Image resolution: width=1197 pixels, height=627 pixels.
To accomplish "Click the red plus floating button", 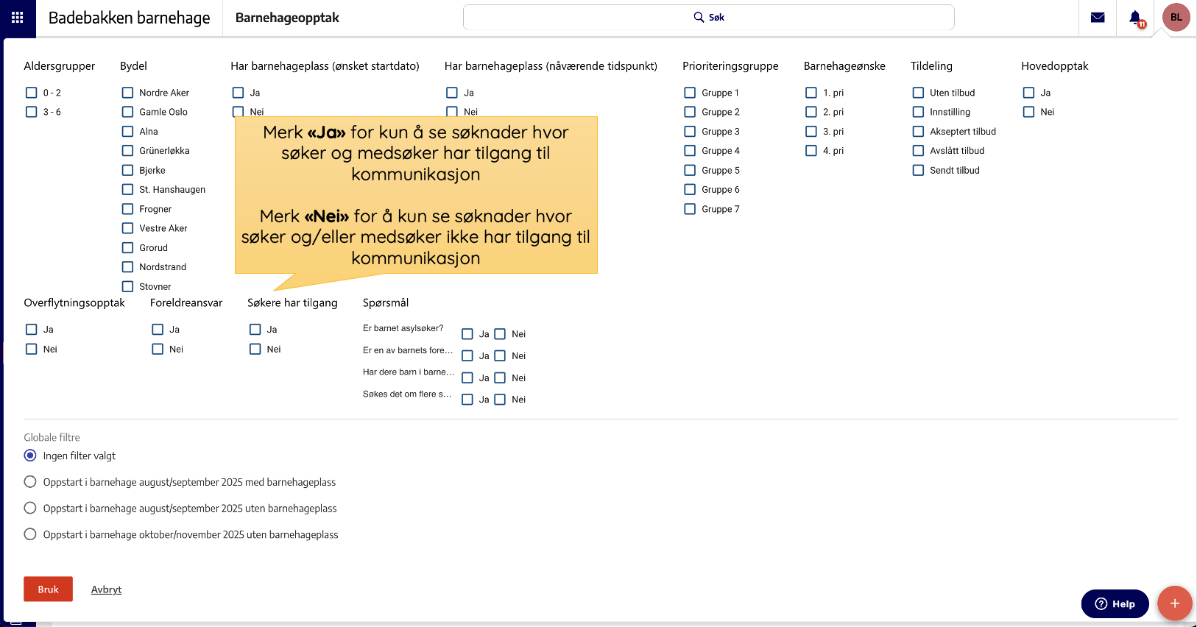I will point(1174,603).
